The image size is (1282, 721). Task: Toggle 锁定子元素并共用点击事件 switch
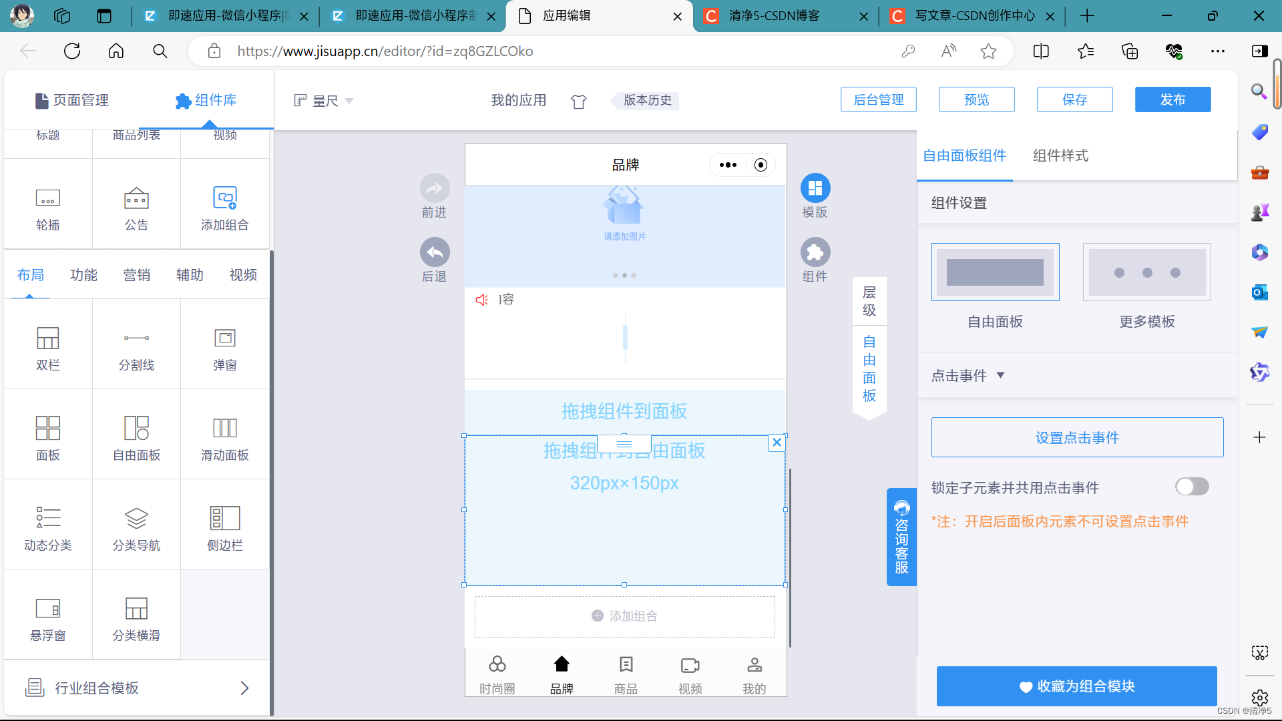point(1192,487)
